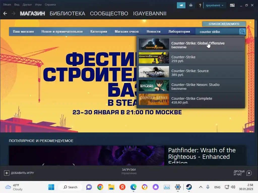Click the ENG language indicator
The height and width of the screenshot is (193, 258).
coord(217,187)
